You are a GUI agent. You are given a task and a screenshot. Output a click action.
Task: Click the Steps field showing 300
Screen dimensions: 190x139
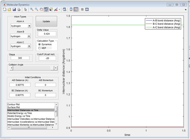point(20,58)
